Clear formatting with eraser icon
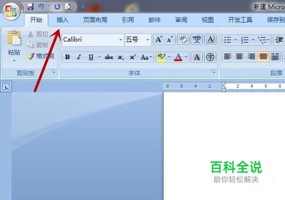 point(183,39)
